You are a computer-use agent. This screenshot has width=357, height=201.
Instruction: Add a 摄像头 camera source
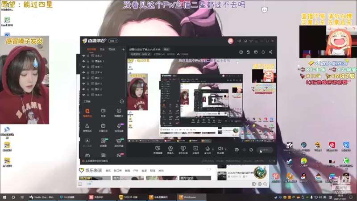click(170, 150)
